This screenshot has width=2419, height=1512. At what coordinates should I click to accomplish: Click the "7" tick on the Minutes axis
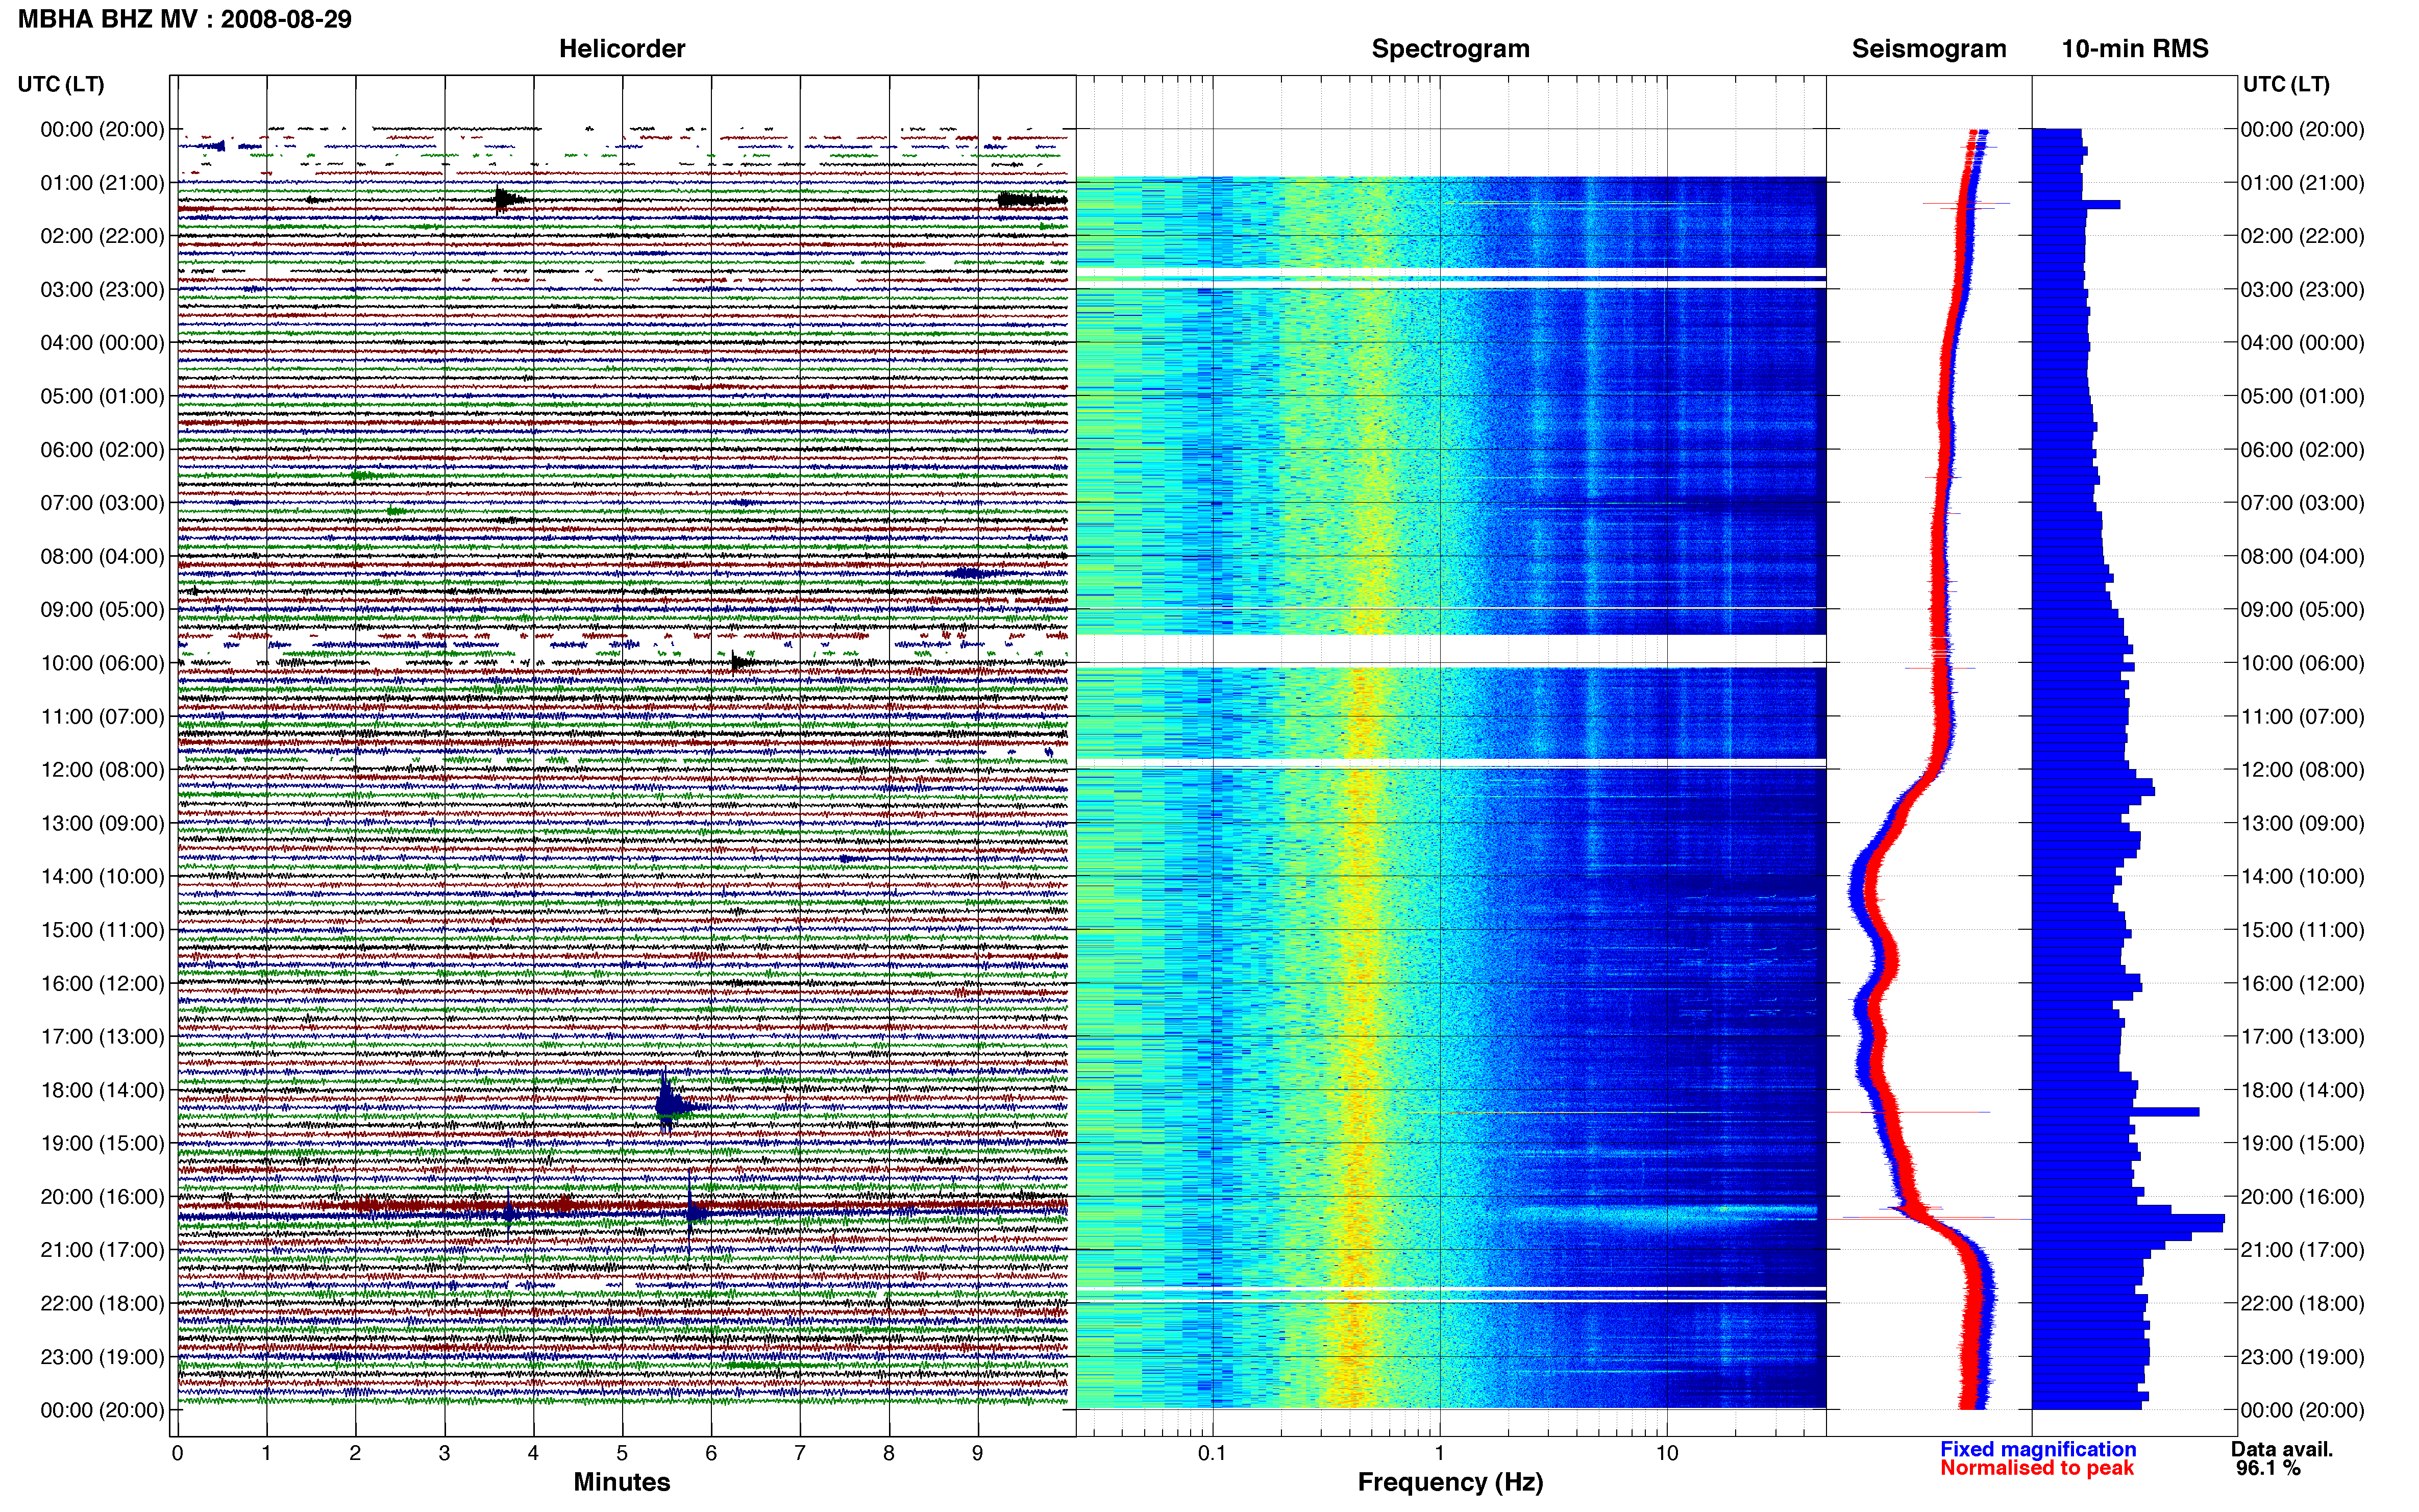point(800,1454)
